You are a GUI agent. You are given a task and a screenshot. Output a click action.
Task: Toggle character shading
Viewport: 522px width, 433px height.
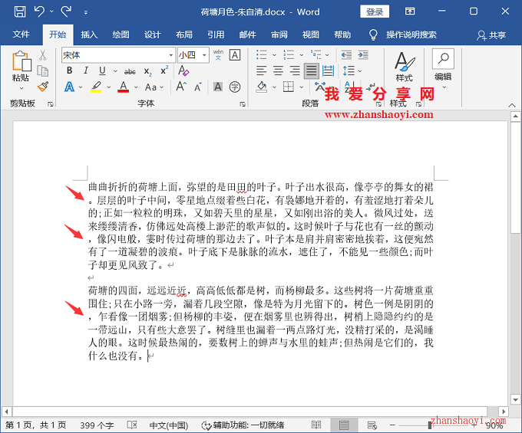(x=218, y=87)
